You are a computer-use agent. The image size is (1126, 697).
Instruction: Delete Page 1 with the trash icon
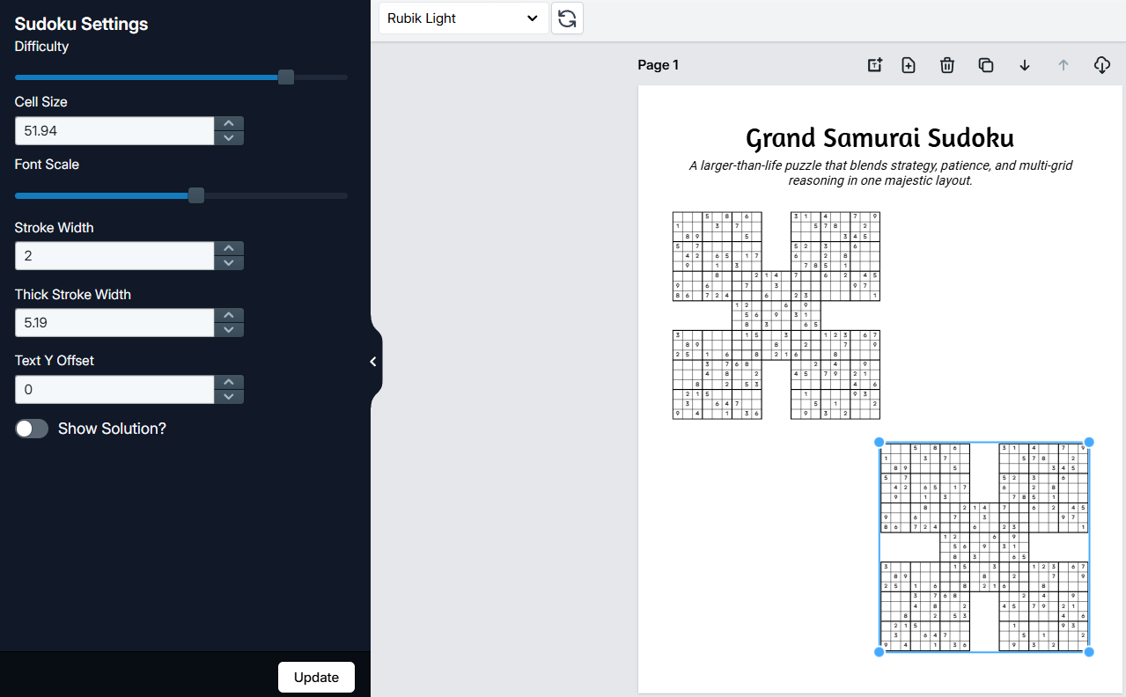tap(947, 65)
